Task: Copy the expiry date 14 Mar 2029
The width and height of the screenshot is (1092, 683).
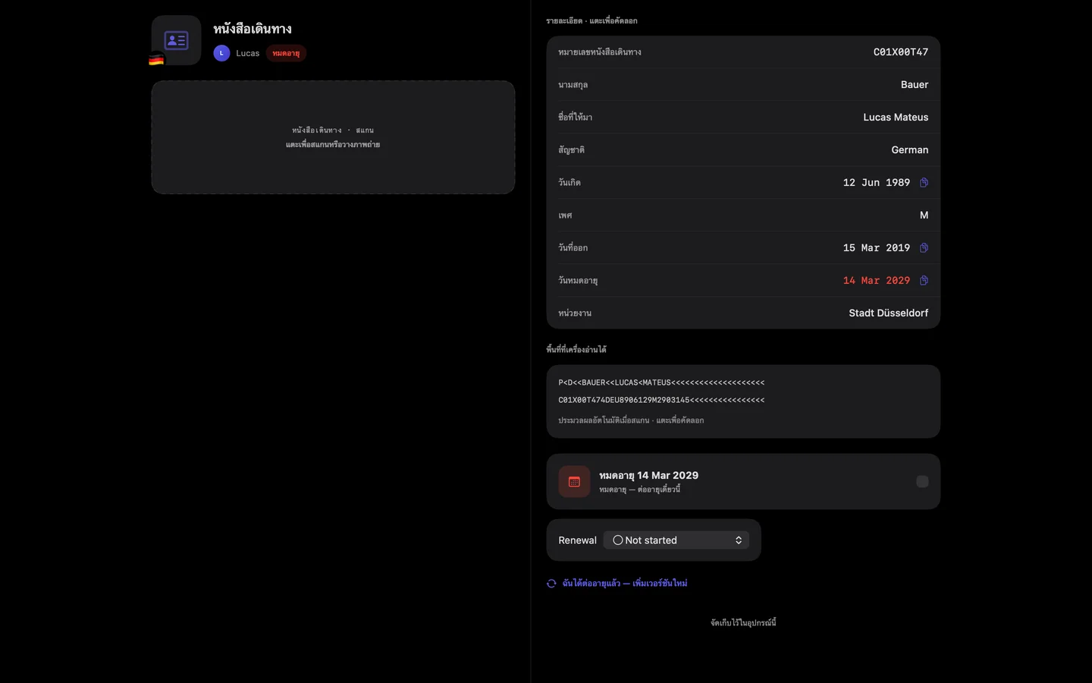Action: tap(924, 281)
